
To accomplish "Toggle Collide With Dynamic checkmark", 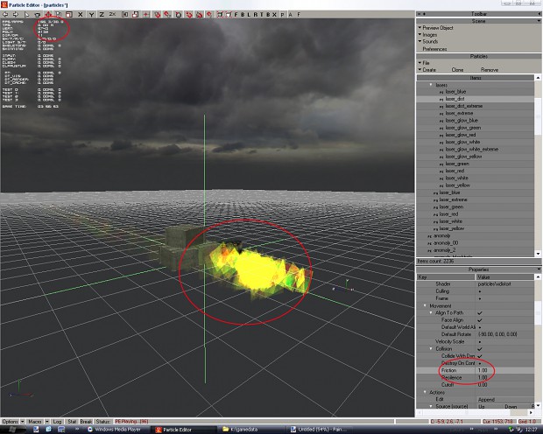I will 480,356.
